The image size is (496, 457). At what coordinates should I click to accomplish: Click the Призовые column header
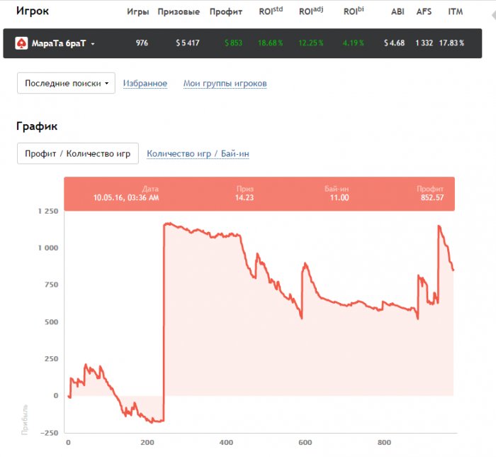179,12
